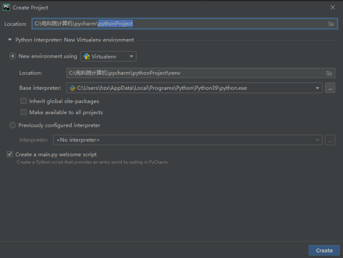343x258 pixels.
Task: Click the Base interpreter label
Action: [40, 88]
